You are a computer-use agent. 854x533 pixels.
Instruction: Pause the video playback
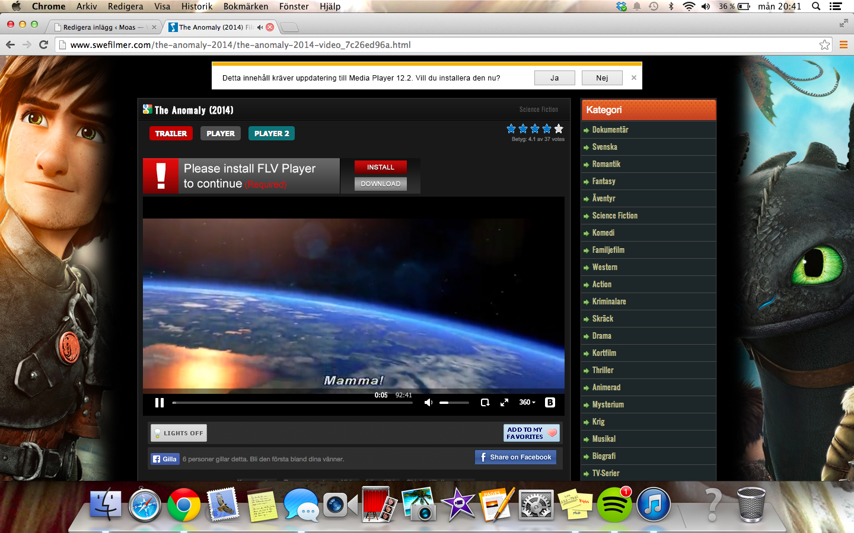(x=159, y=403)
